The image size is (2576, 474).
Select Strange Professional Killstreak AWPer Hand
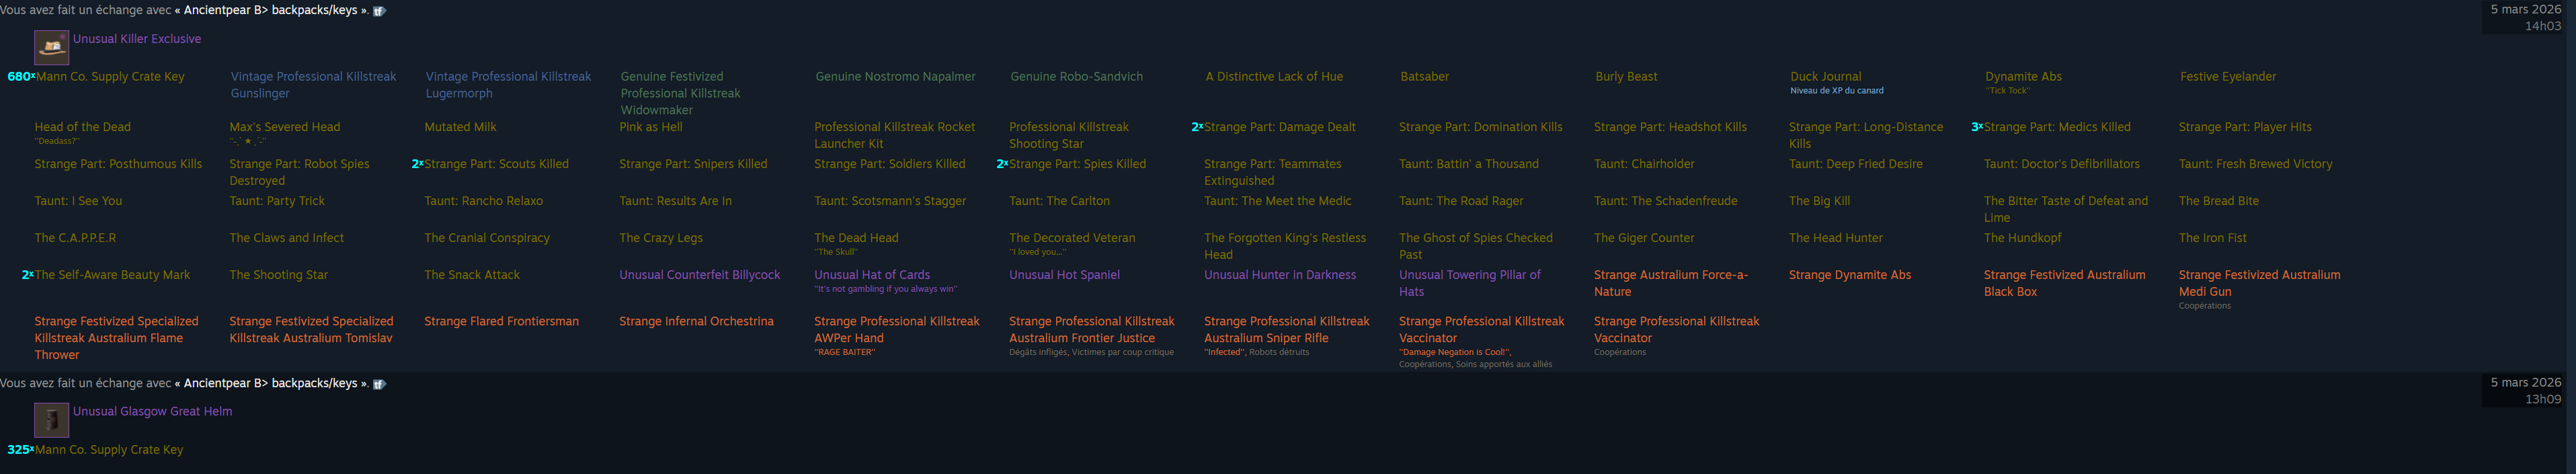(x=897, y=330)
